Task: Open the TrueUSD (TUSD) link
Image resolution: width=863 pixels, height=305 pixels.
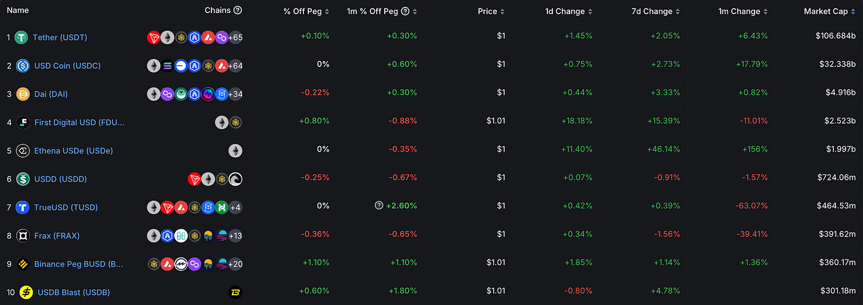Action: point(66,208)
